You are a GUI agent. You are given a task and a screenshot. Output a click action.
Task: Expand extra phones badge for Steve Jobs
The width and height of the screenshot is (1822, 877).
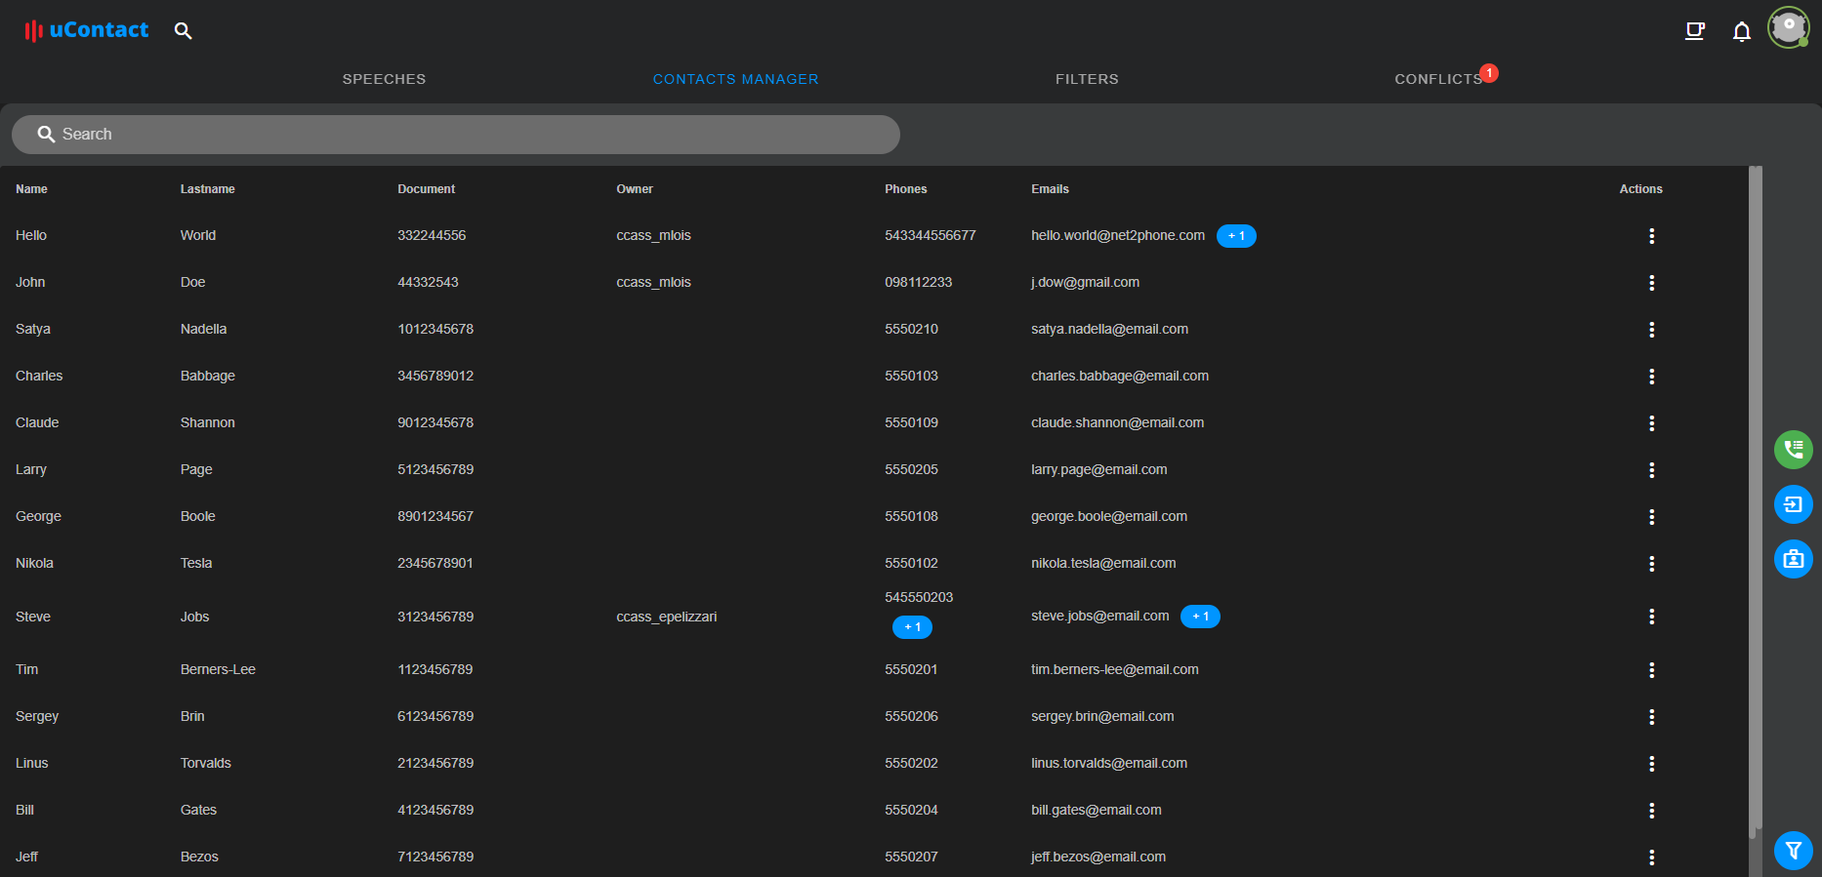click(912, 627)
